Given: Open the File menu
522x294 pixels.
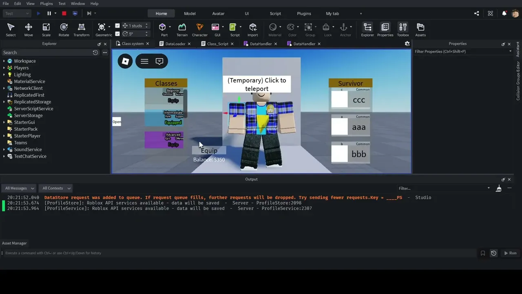Looking at the screenshot, I should 6,4.
